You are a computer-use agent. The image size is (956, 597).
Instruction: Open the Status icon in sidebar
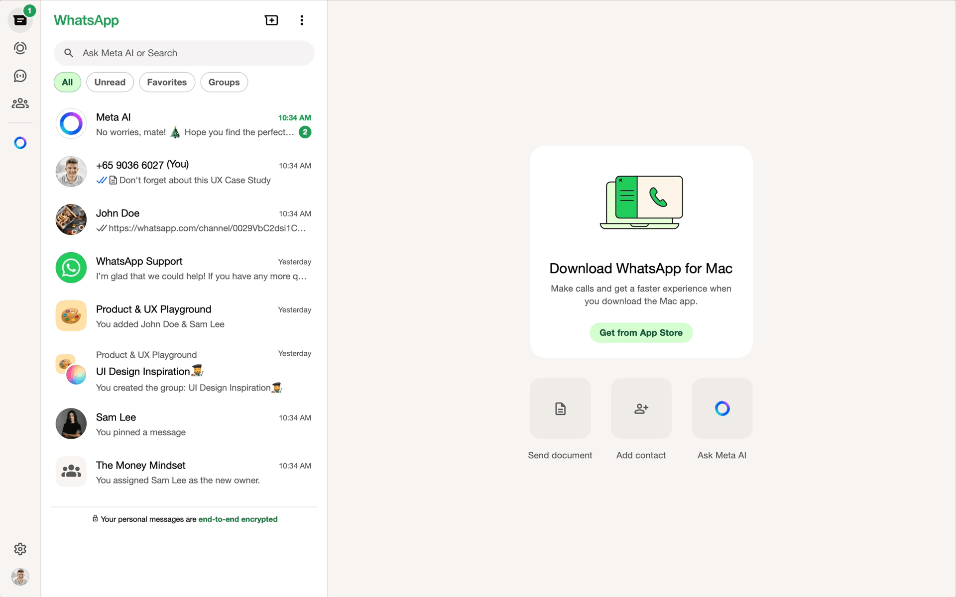coord(20,48)
